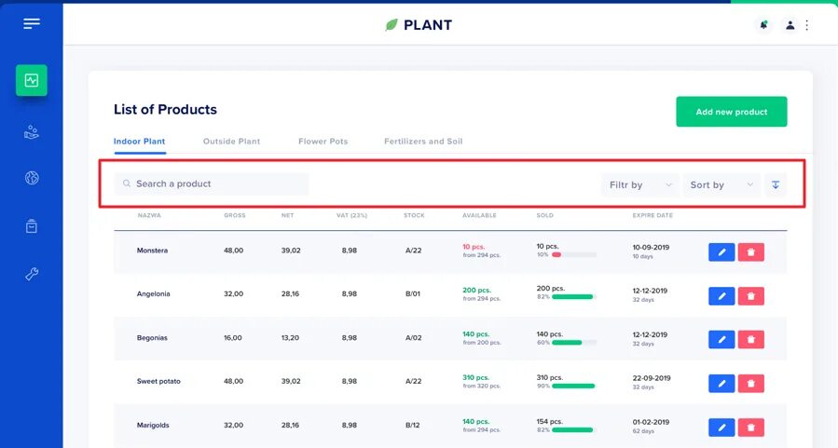The image size is (838, 448).
Task: Expand the Sort by dropdown
Action: (x=721, y=184)
